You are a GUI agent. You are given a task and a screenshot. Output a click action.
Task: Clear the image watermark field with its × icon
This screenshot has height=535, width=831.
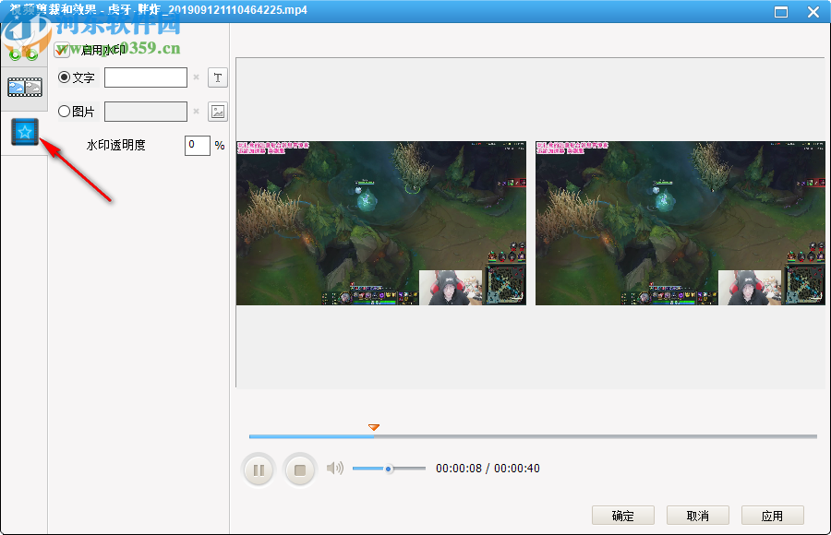coord(195,111)
